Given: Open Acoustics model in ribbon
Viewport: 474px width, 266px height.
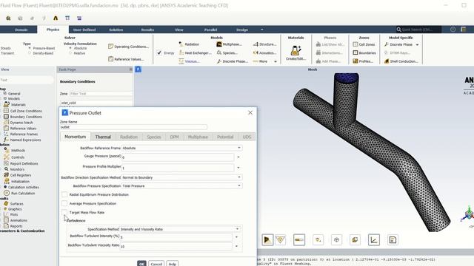Looking at the screenshot, I should pyautogui.click(x=264, y=52).
